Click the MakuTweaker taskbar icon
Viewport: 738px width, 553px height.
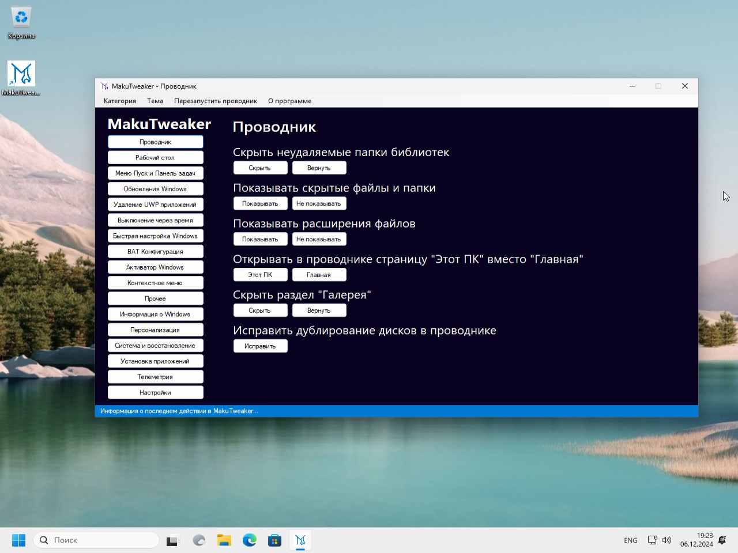300,540
